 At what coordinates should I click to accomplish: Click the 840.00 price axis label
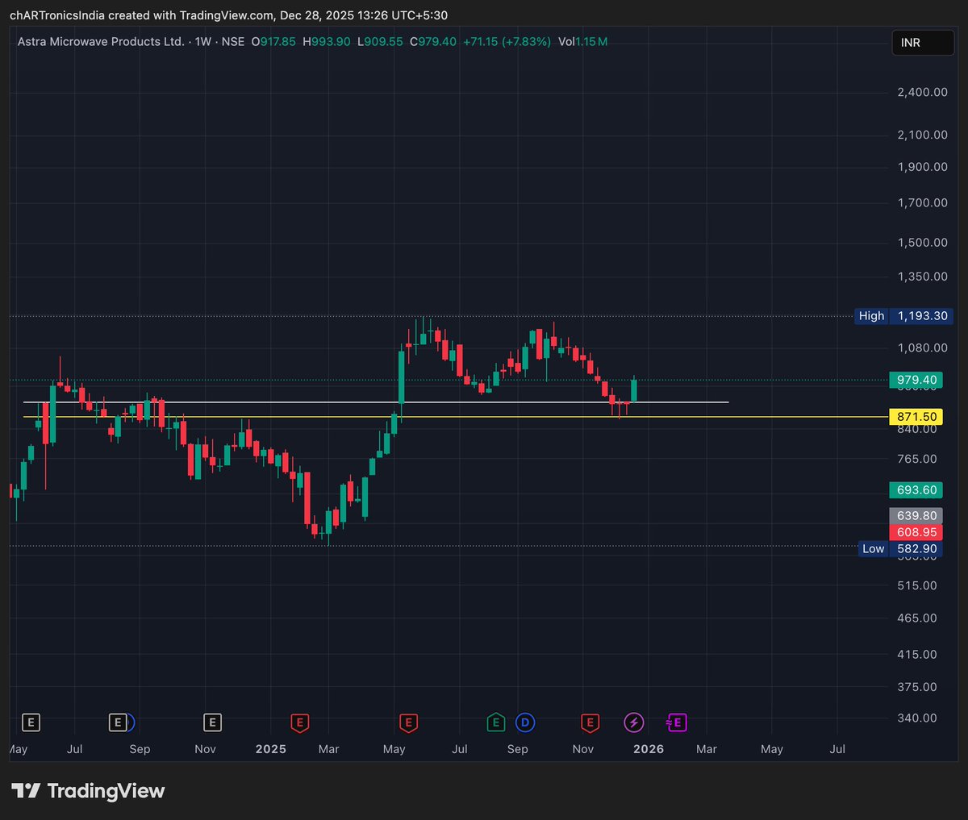pyautogui.click(x=917, y=429)
